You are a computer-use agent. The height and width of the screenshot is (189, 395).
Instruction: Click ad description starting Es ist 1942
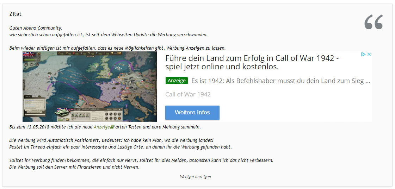pyautogui.click(x=280, y=81)
